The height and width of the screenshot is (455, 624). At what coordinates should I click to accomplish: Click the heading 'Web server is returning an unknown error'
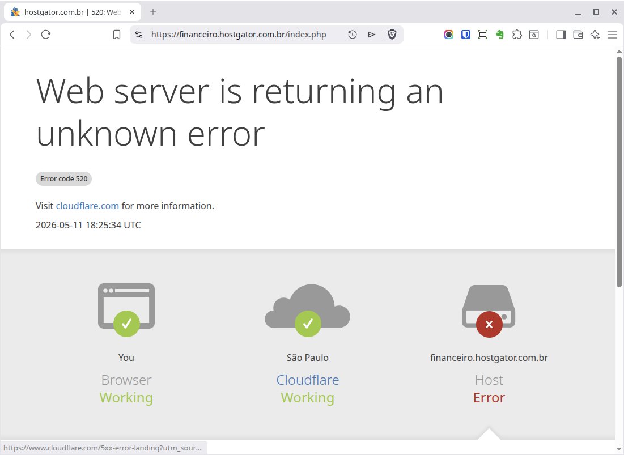pyautogui.click(x=240, y=113)
